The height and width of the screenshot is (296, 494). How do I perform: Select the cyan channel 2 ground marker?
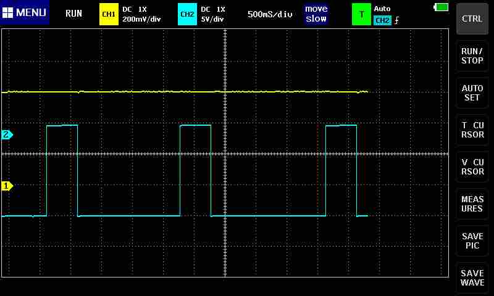click(7, 134)
